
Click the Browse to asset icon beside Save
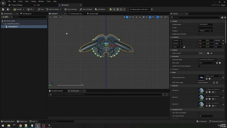click(x=8, y=9)
